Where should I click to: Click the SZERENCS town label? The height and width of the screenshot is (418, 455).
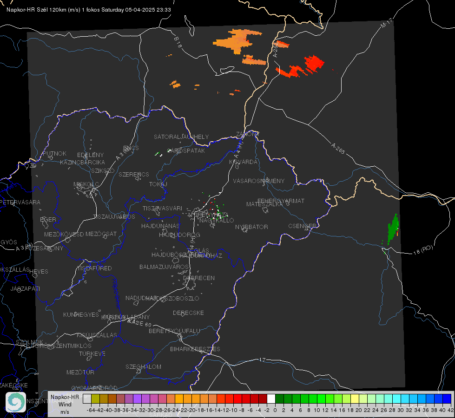[134, 174]
